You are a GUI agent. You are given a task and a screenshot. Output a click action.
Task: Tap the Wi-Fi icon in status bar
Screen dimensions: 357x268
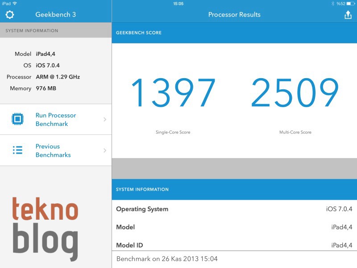pos(15,4)
